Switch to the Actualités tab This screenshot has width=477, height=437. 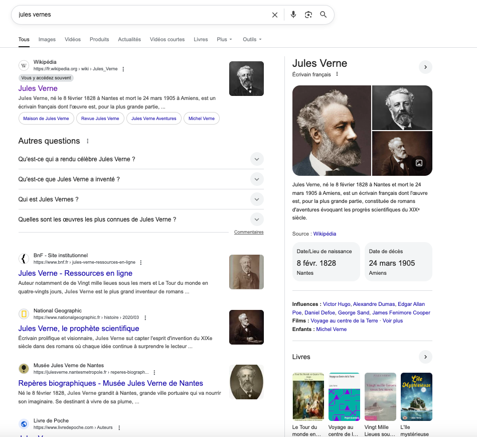(x=129, y=39)
